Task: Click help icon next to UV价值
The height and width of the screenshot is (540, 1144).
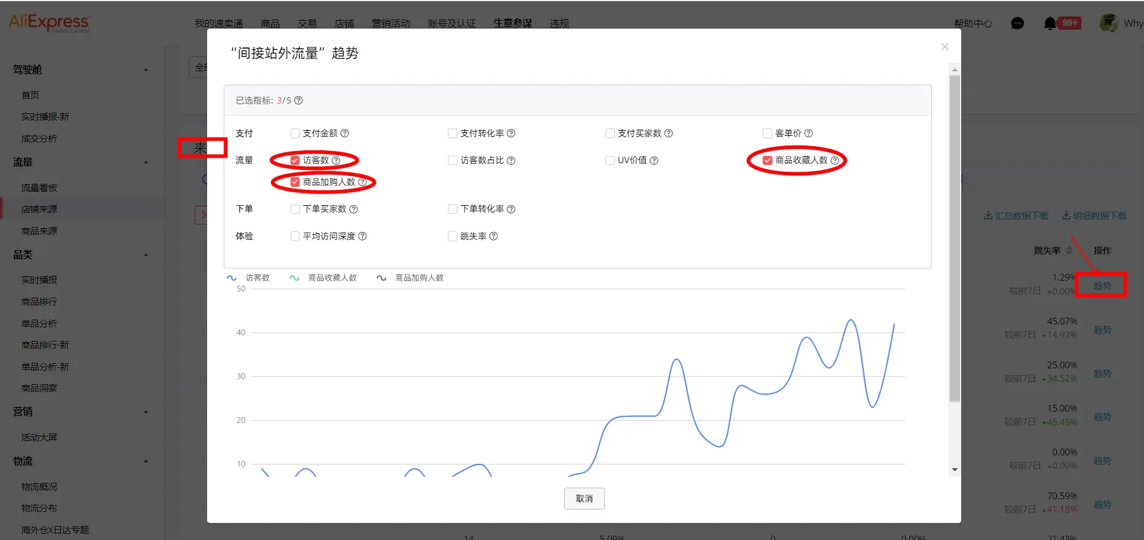Action: click(x=654, y=161)
